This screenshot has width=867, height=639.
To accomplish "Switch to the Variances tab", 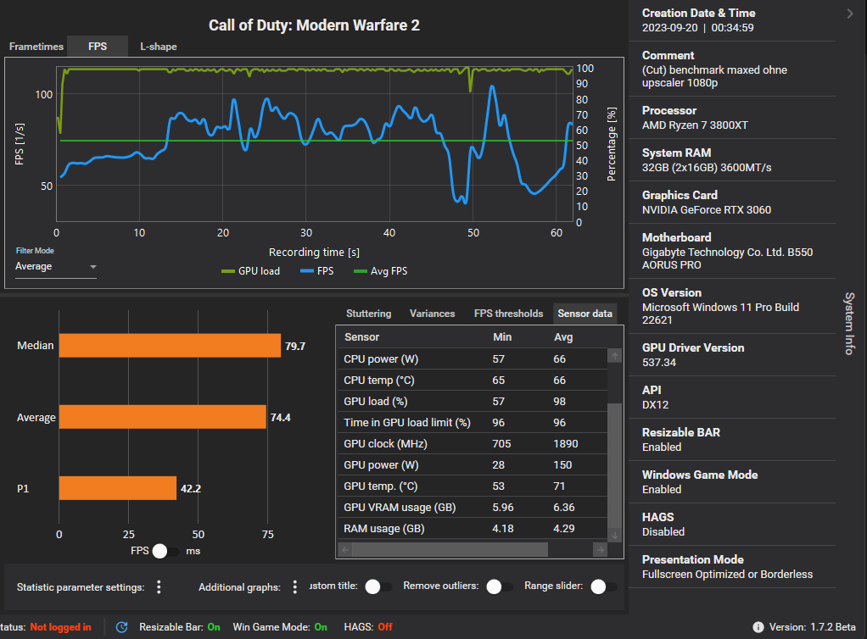I will [x=432, y=314].
